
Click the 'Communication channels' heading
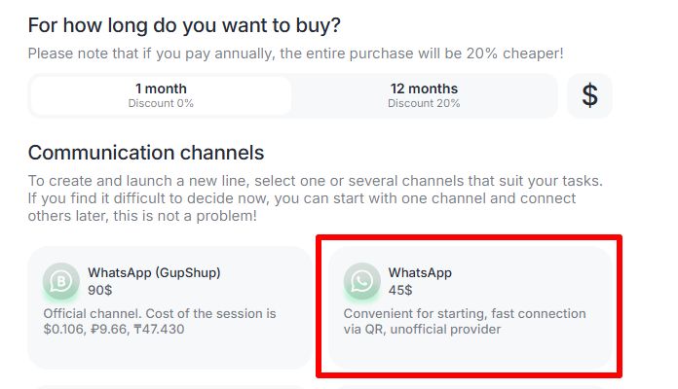pos(146,153)
